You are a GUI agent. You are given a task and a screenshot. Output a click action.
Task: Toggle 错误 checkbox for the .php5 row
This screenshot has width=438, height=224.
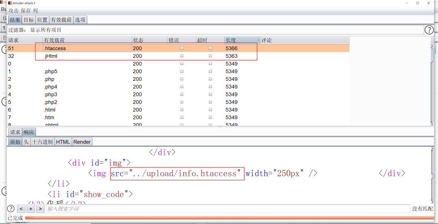[x=182, y=72]
